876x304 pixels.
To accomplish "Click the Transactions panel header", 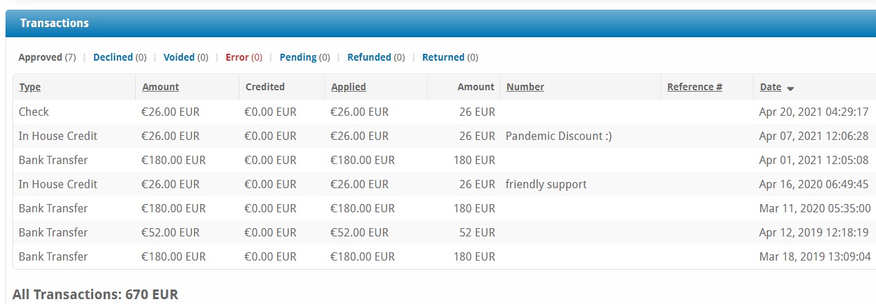I will [440, 23].
